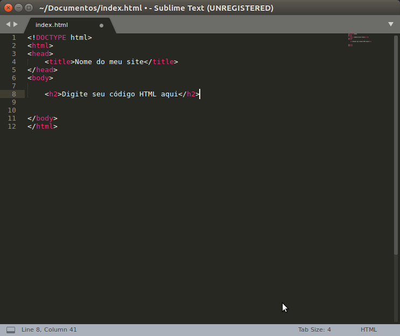Place cursor in 'Nome do meu site' text
Image resolution: width=400 pixels, height=336 pixels.
click(109, 62)
